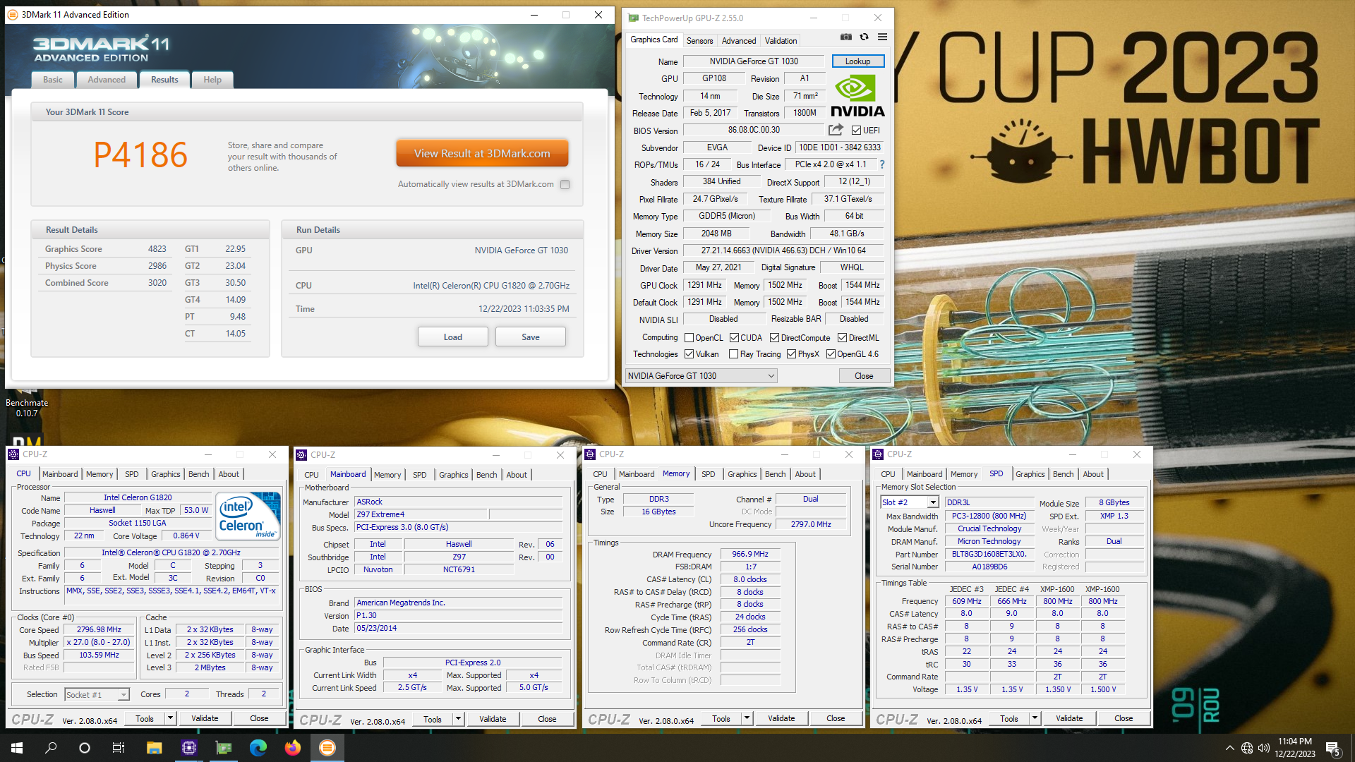Screen dimensions: 1355x762
Task: Click DRAM Frequency value 966.9 MHz
Action: pos(749,555)
